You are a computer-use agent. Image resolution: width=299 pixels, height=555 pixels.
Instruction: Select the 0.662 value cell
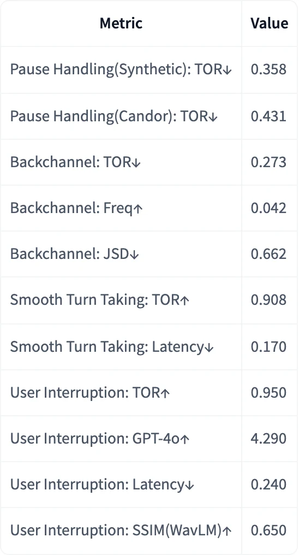[270, 254]
